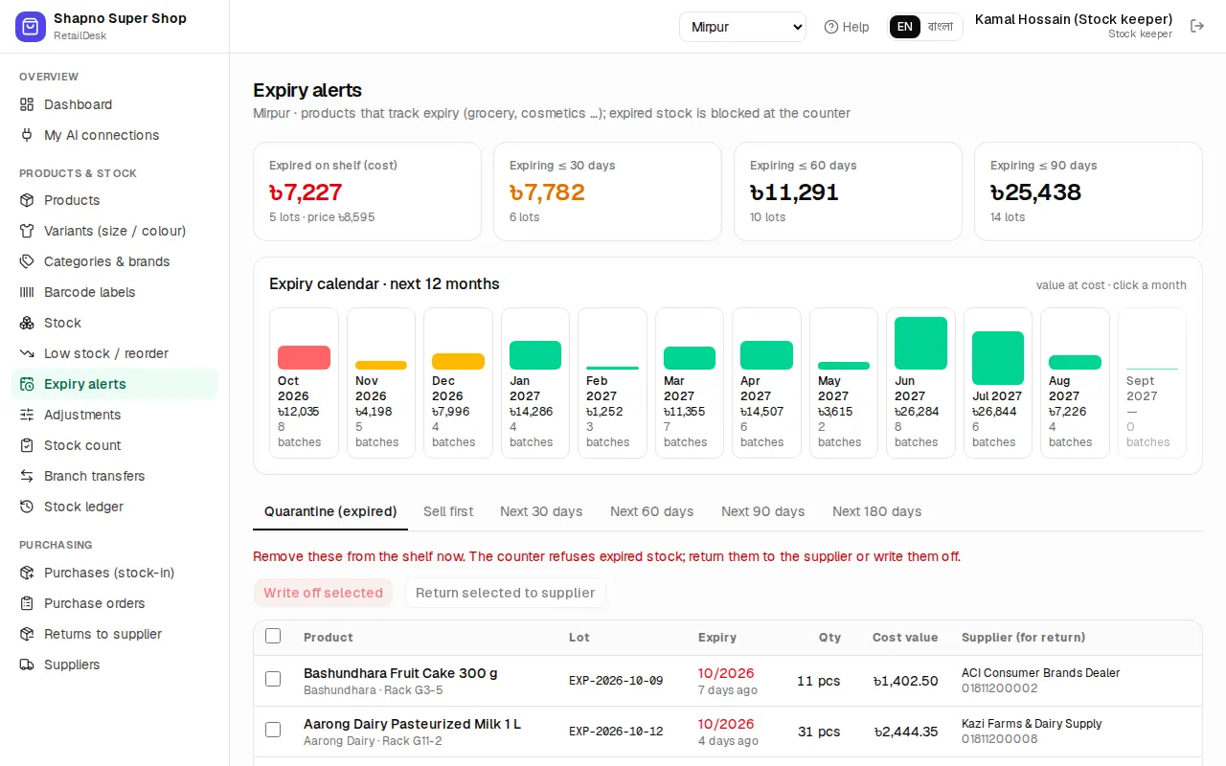The height and width of the screenshot is (766, 1226).
Task: Open Barcode labels page
Action: tap(115, 292)
